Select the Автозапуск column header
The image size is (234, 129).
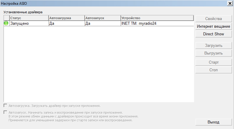(103, 18)
